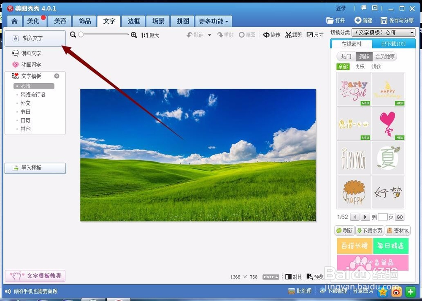Choose the 好梦 text template
This screenshot has height=301, width=422.
pyautogui.click(x=388, y=192)
